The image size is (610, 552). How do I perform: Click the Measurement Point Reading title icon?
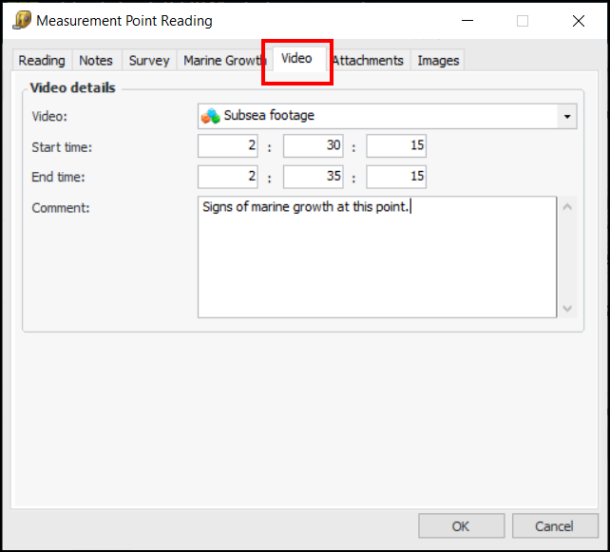22,20
